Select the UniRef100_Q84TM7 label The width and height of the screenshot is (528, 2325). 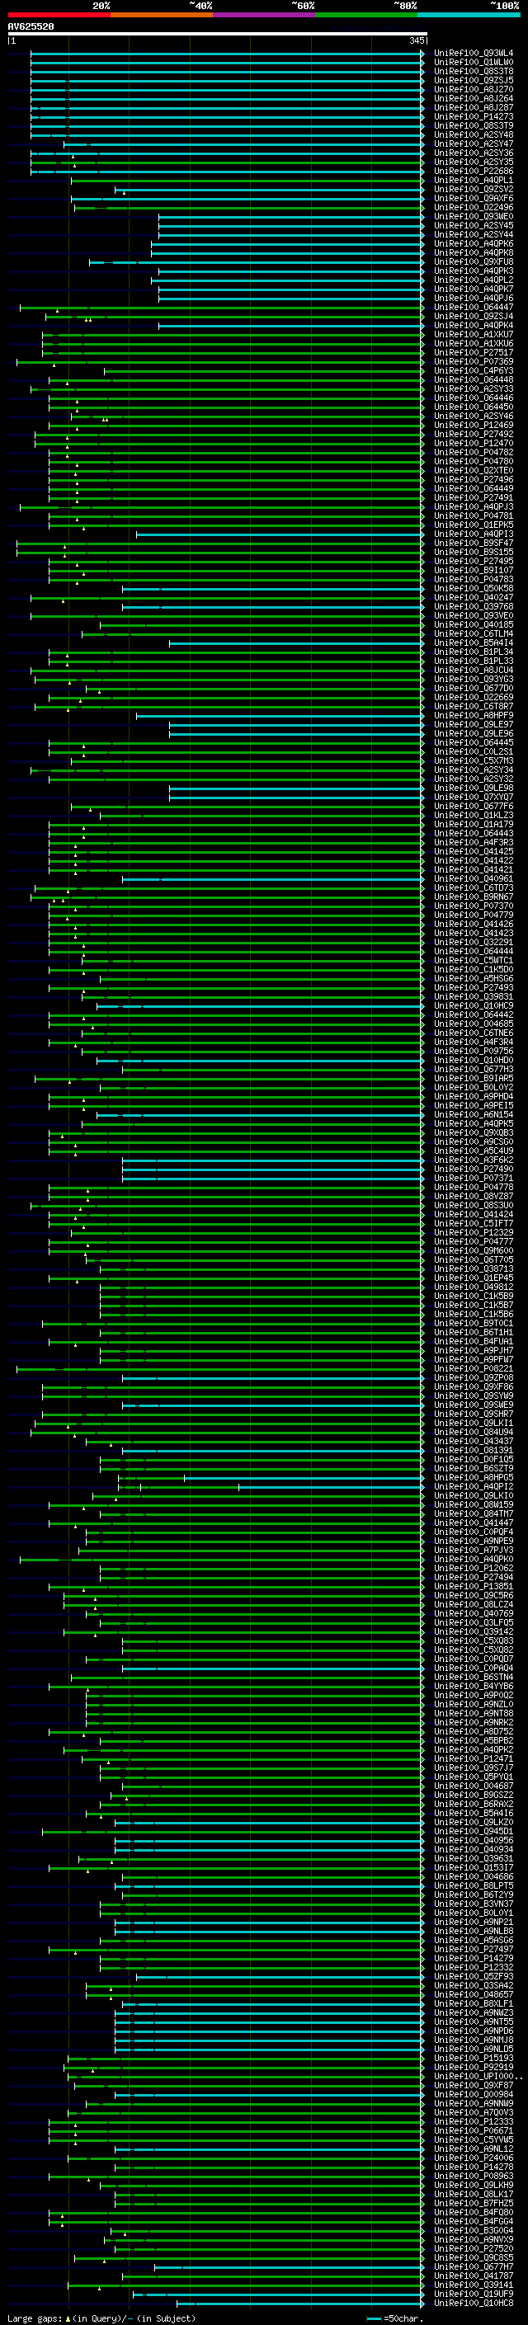coord(473,1514)
